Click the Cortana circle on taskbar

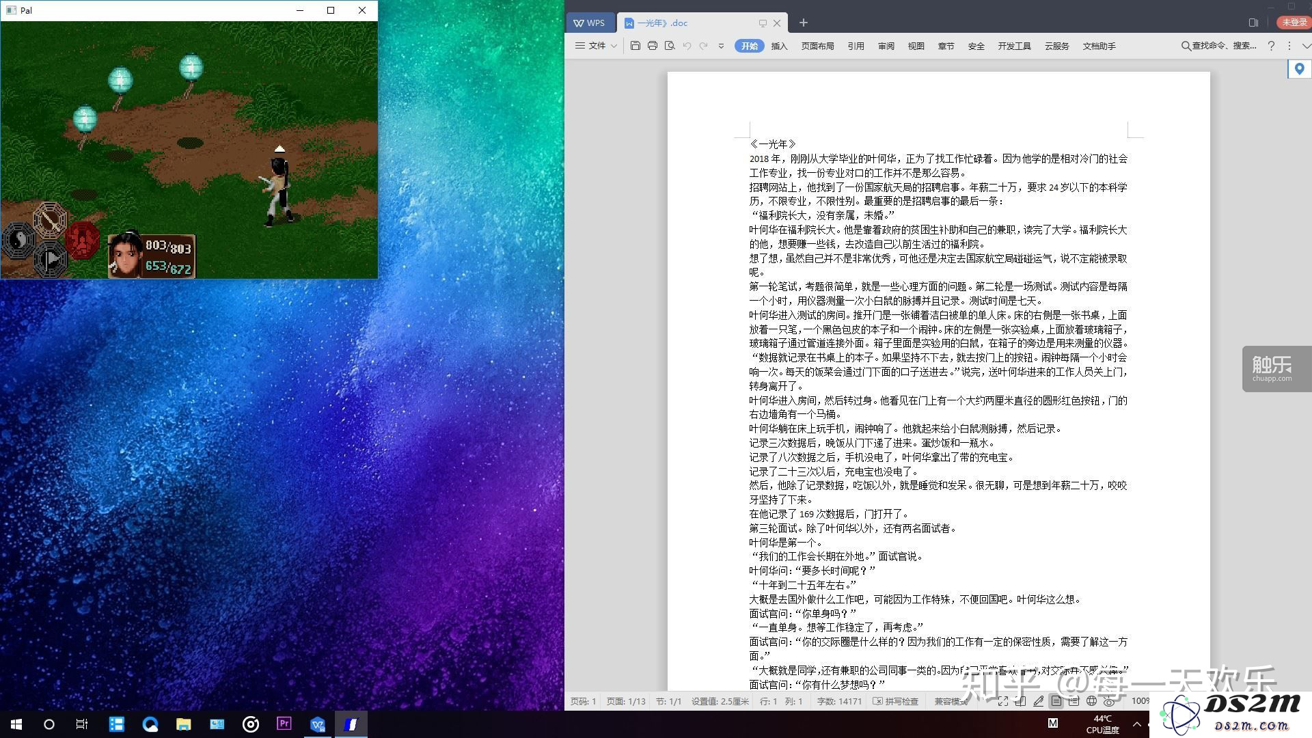pyautogui.click(x=49, y=724)
